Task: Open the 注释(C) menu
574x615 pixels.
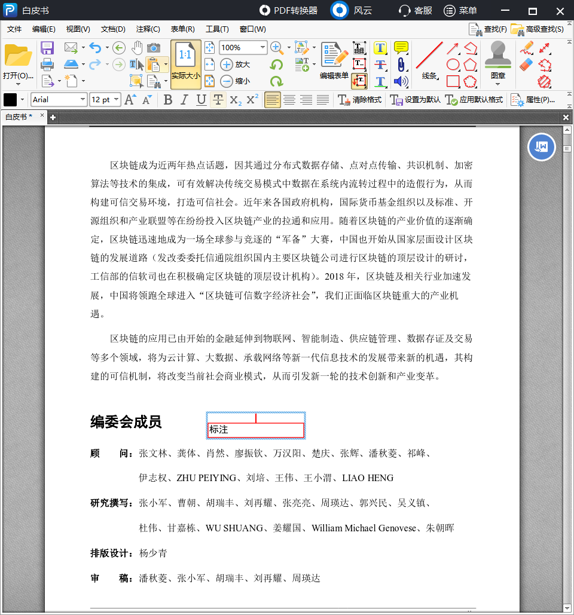Action: point(148,29)
